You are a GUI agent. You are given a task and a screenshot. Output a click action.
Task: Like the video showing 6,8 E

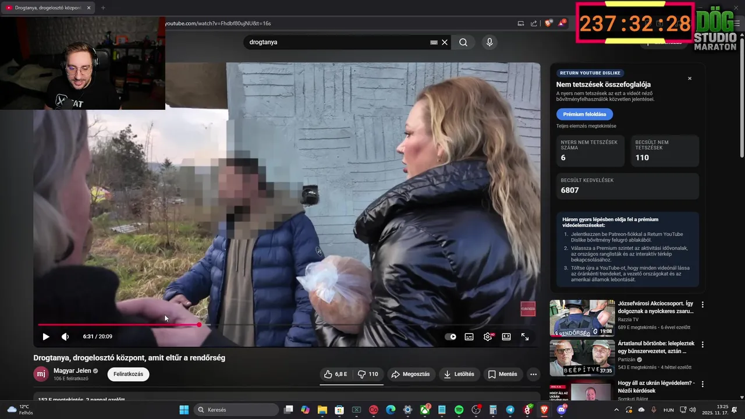point(336,374)
